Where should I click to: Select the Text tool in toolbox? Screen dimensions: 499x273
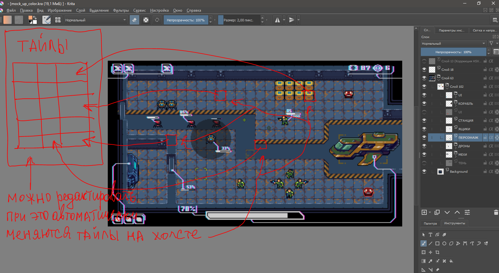[430, 235]
